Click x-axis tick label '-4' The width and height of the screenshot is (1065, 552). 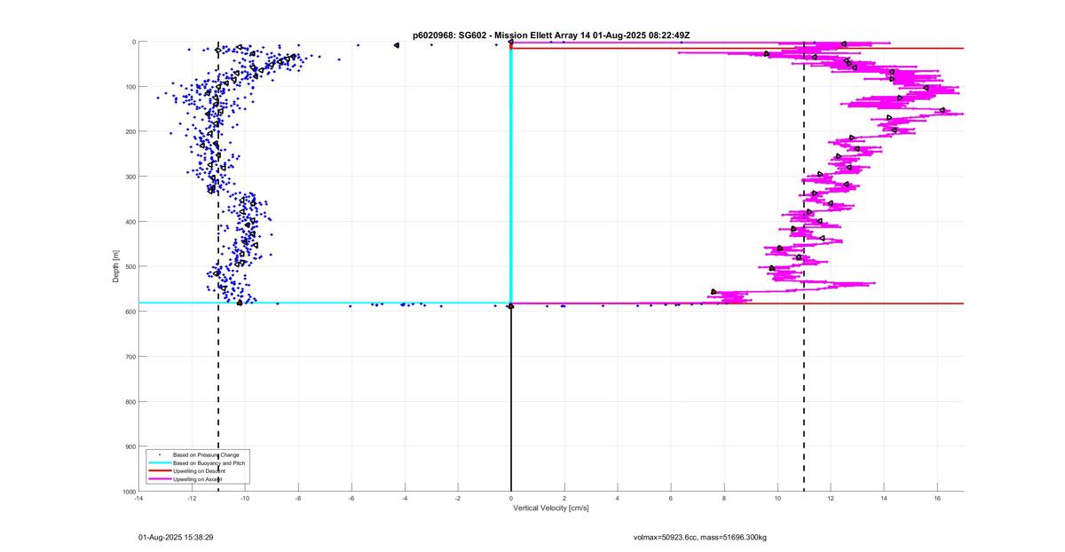coord(405,498)
